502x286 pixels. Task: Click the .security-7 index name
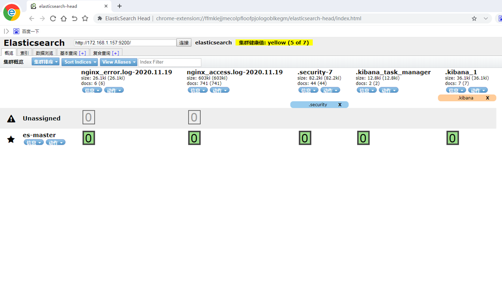315,72
